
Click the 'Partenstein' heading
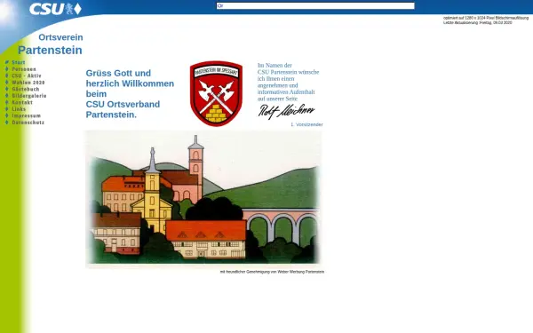point(50,51)
